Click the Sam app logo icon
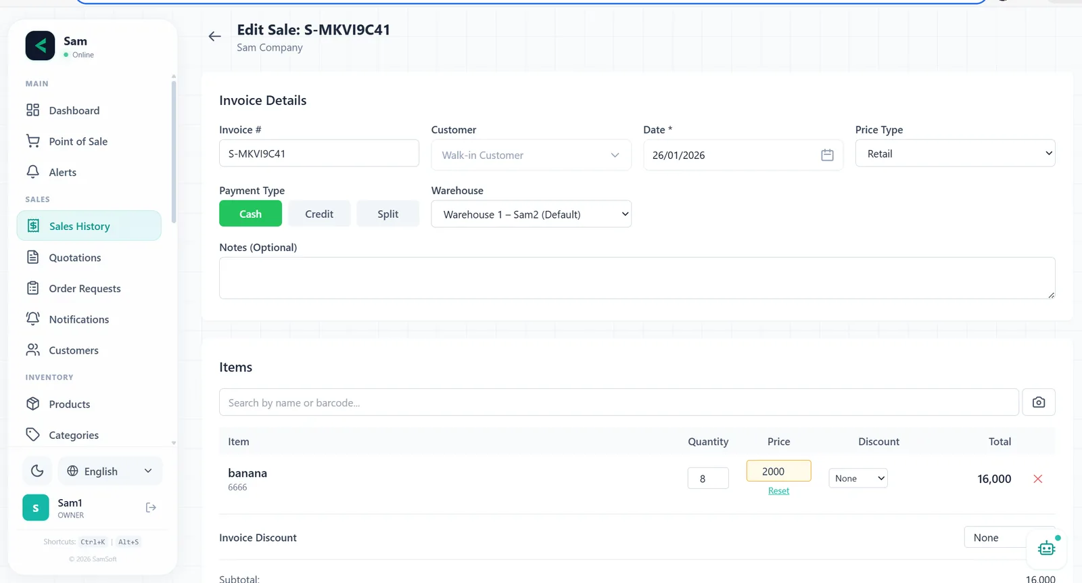 pyautogui.click(x=40, y=46)
